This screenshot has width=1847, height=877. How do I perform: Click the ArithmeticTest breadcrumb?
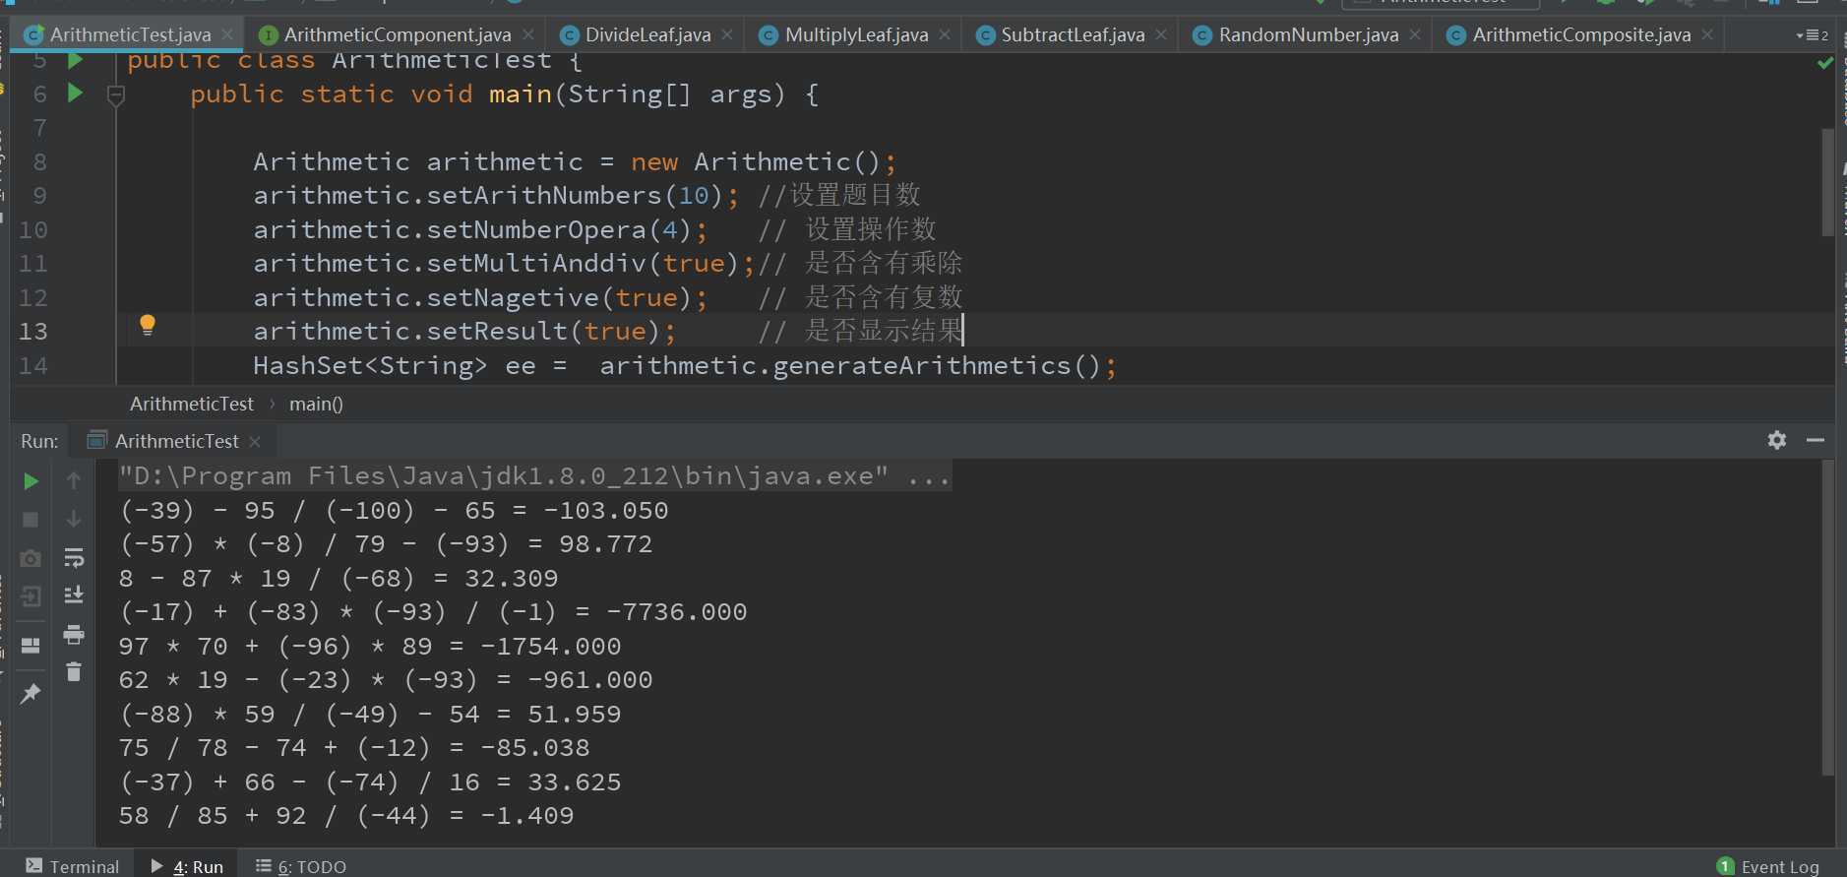click(192, 404)
